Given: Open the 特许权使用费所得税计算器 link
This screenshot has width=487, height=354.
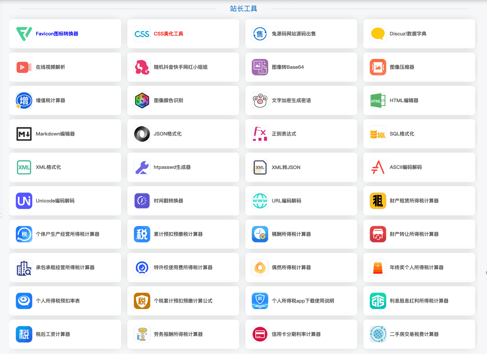Looking at the screenshot, I should (183, 267).
